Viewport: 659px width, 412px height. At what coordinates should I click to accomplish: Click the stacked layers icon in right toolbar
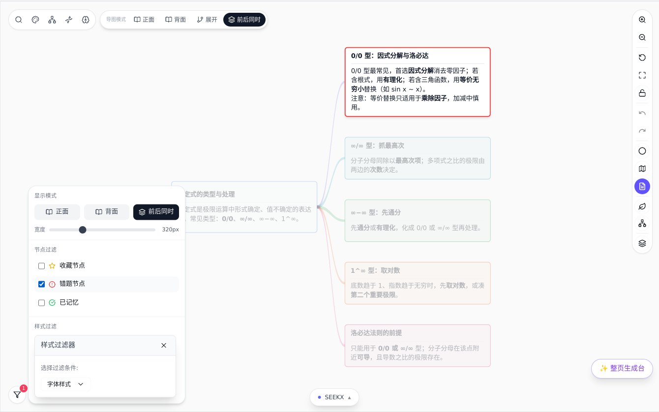(642, 243)
